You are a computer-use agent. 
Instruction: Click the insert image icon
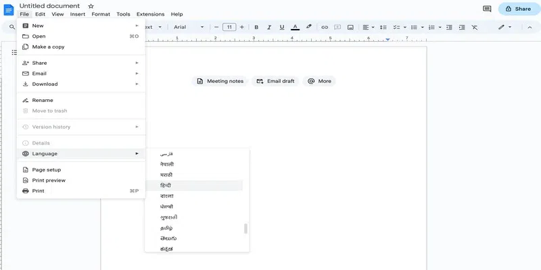pos(350,27)
